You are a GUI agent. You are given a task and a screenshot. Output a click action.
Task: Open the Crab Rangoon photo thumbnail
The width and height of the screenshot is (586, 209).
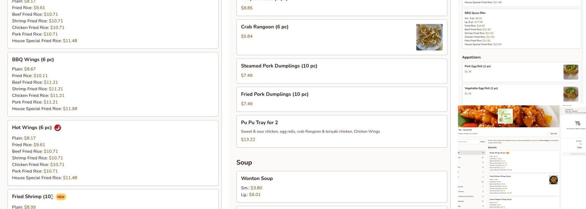[x=429, y=37]
